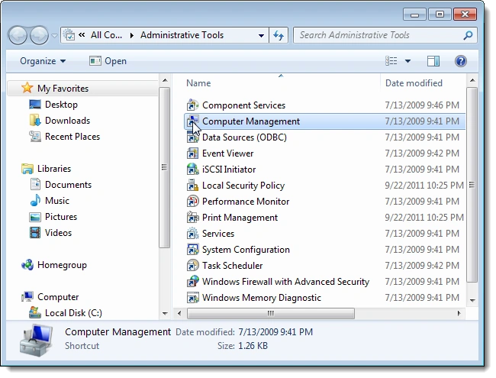Screen dimensions: 496x378
Task: Select the Task Scheduler clock icon
Action: tap(192, 266)
